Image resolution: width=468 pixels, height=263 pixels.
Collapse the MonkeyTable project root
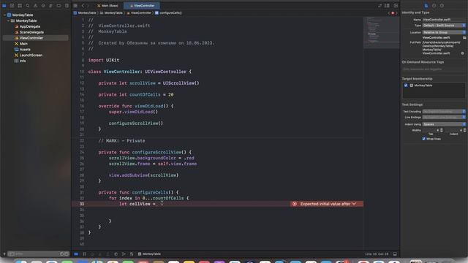tap(4, 15)
